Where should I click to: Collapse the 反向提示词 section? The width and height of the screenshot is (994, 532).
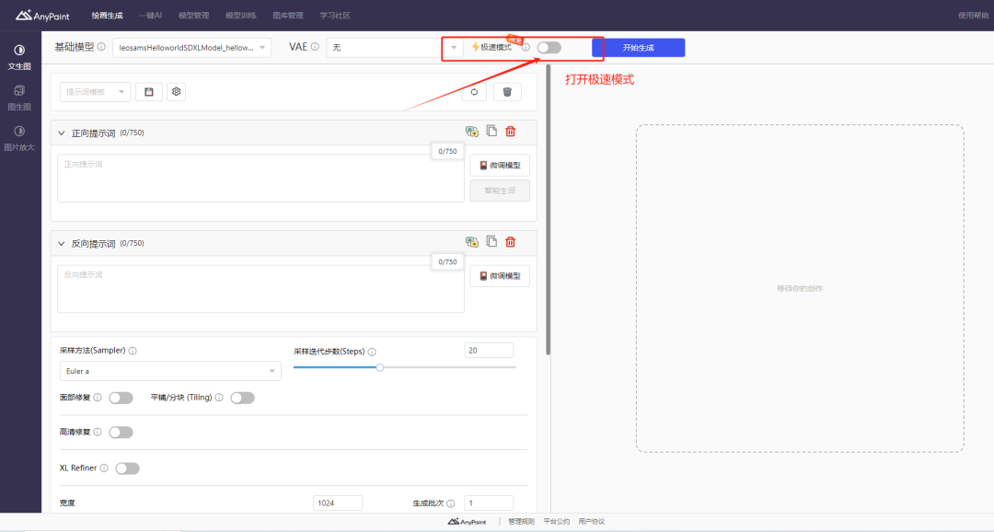[x=62, y=244]
